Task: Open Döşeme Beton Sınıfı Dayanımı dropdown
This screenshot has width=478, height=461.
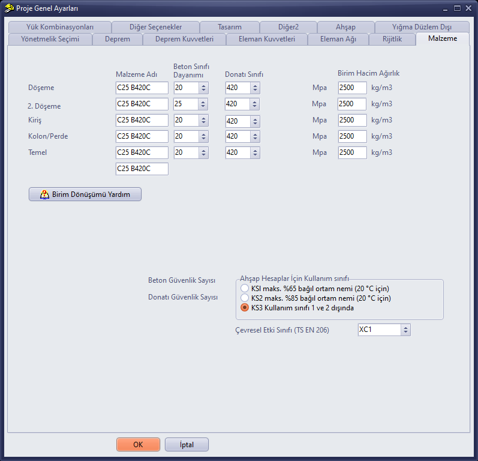Action: [x=203, y=88]
